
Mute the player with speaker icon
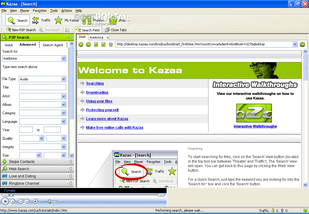coord(36,202)
